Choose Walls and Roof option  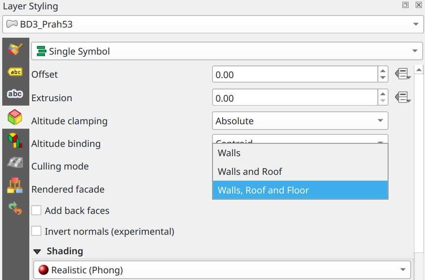pos(300,172)
